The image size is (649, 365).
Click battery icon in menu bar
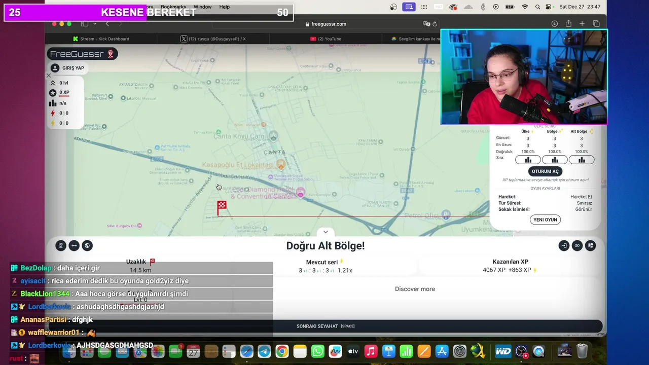pyautogui.click(x=510, y=7)
